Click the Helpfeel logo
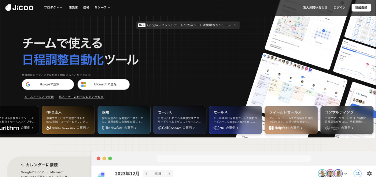376x177 pixels. (x=279, y=128)
